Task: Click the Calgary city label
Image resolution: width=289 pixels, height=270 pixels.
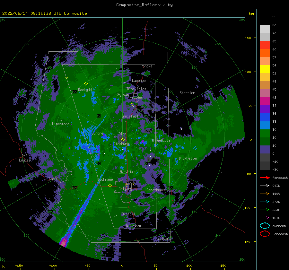Action: [125, 189]
